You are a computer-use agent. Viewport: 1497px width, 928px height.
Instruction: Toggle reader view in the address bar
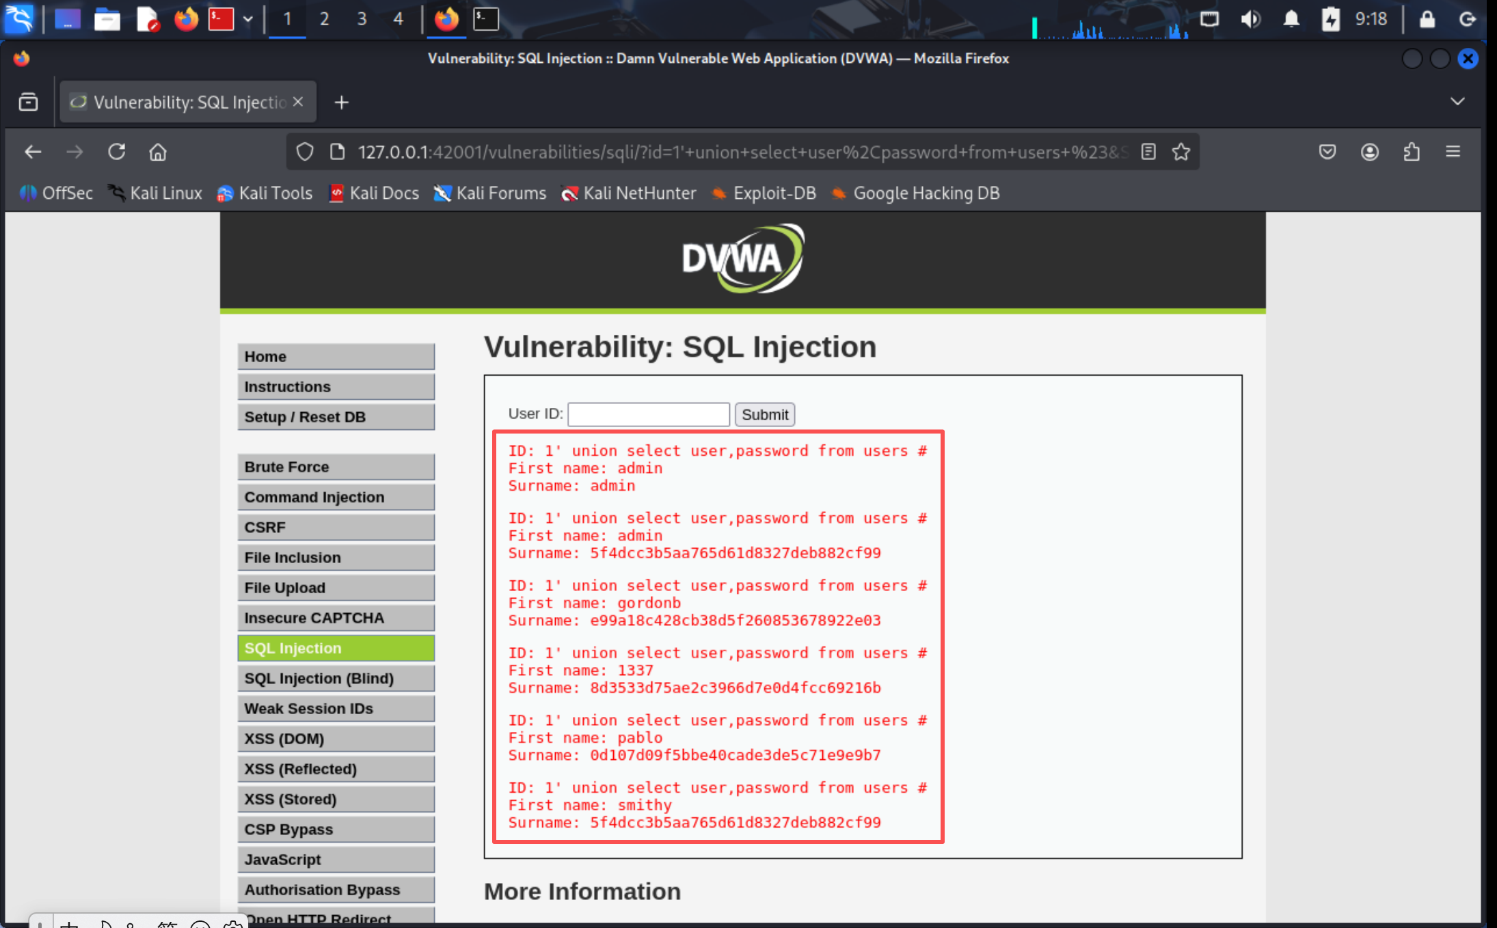click(1148, 152)
